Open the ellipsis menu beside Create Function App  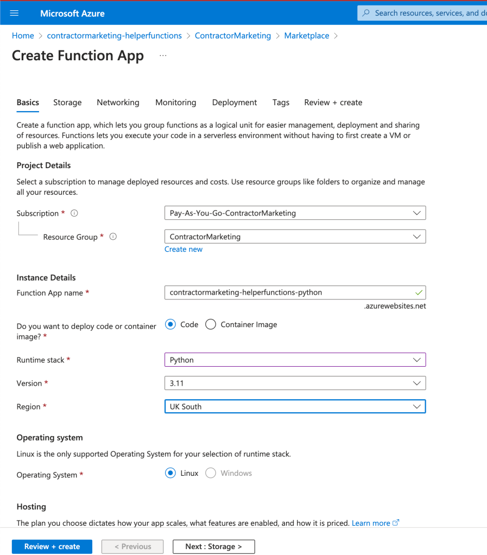click(163, 55)
